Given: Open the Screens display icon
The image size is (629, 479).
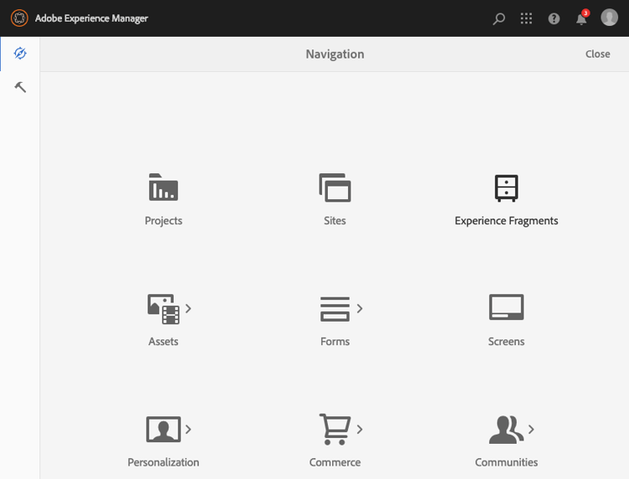Looking at the screenshot, I should pyautogui.click(x=507, y=307).
